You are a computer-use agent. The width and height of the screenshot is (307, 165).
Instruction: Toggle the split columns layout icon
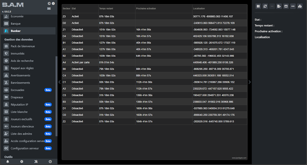(286, 6)
